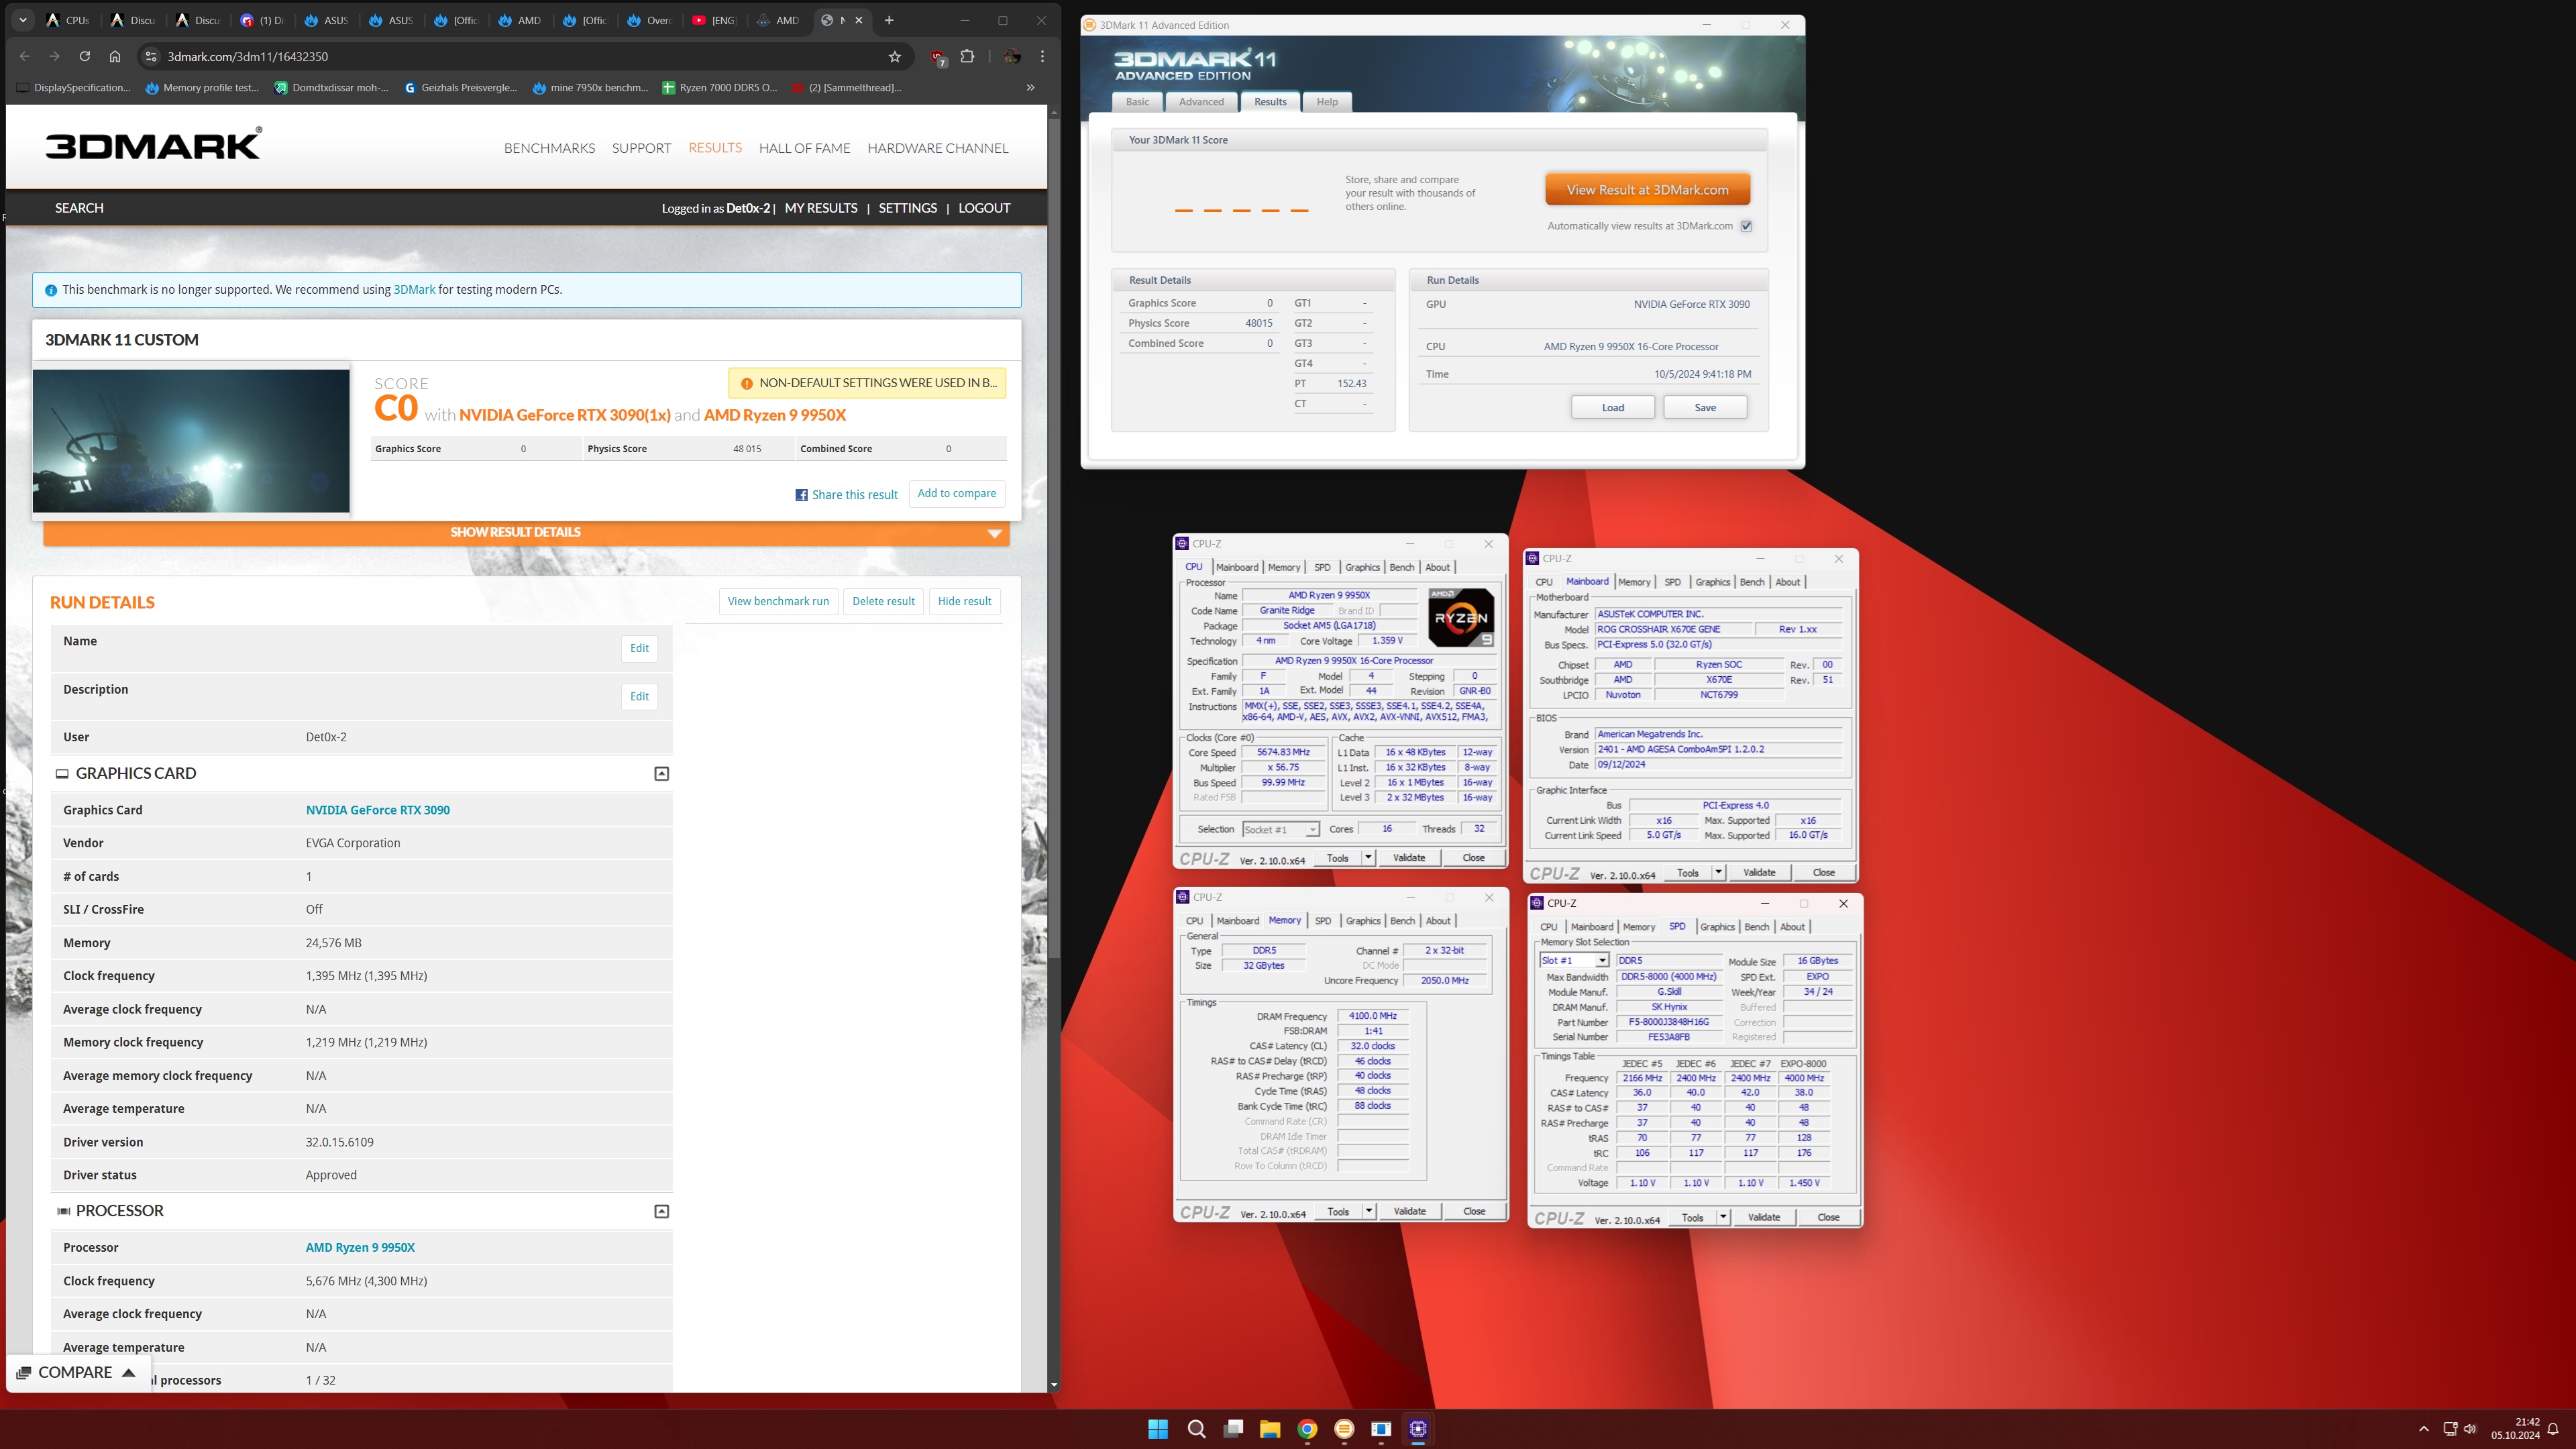Show hidden system tray icons
Viewport: 2576px width, 1449px height.
pyautogui.click(x=2423, y=1429)
